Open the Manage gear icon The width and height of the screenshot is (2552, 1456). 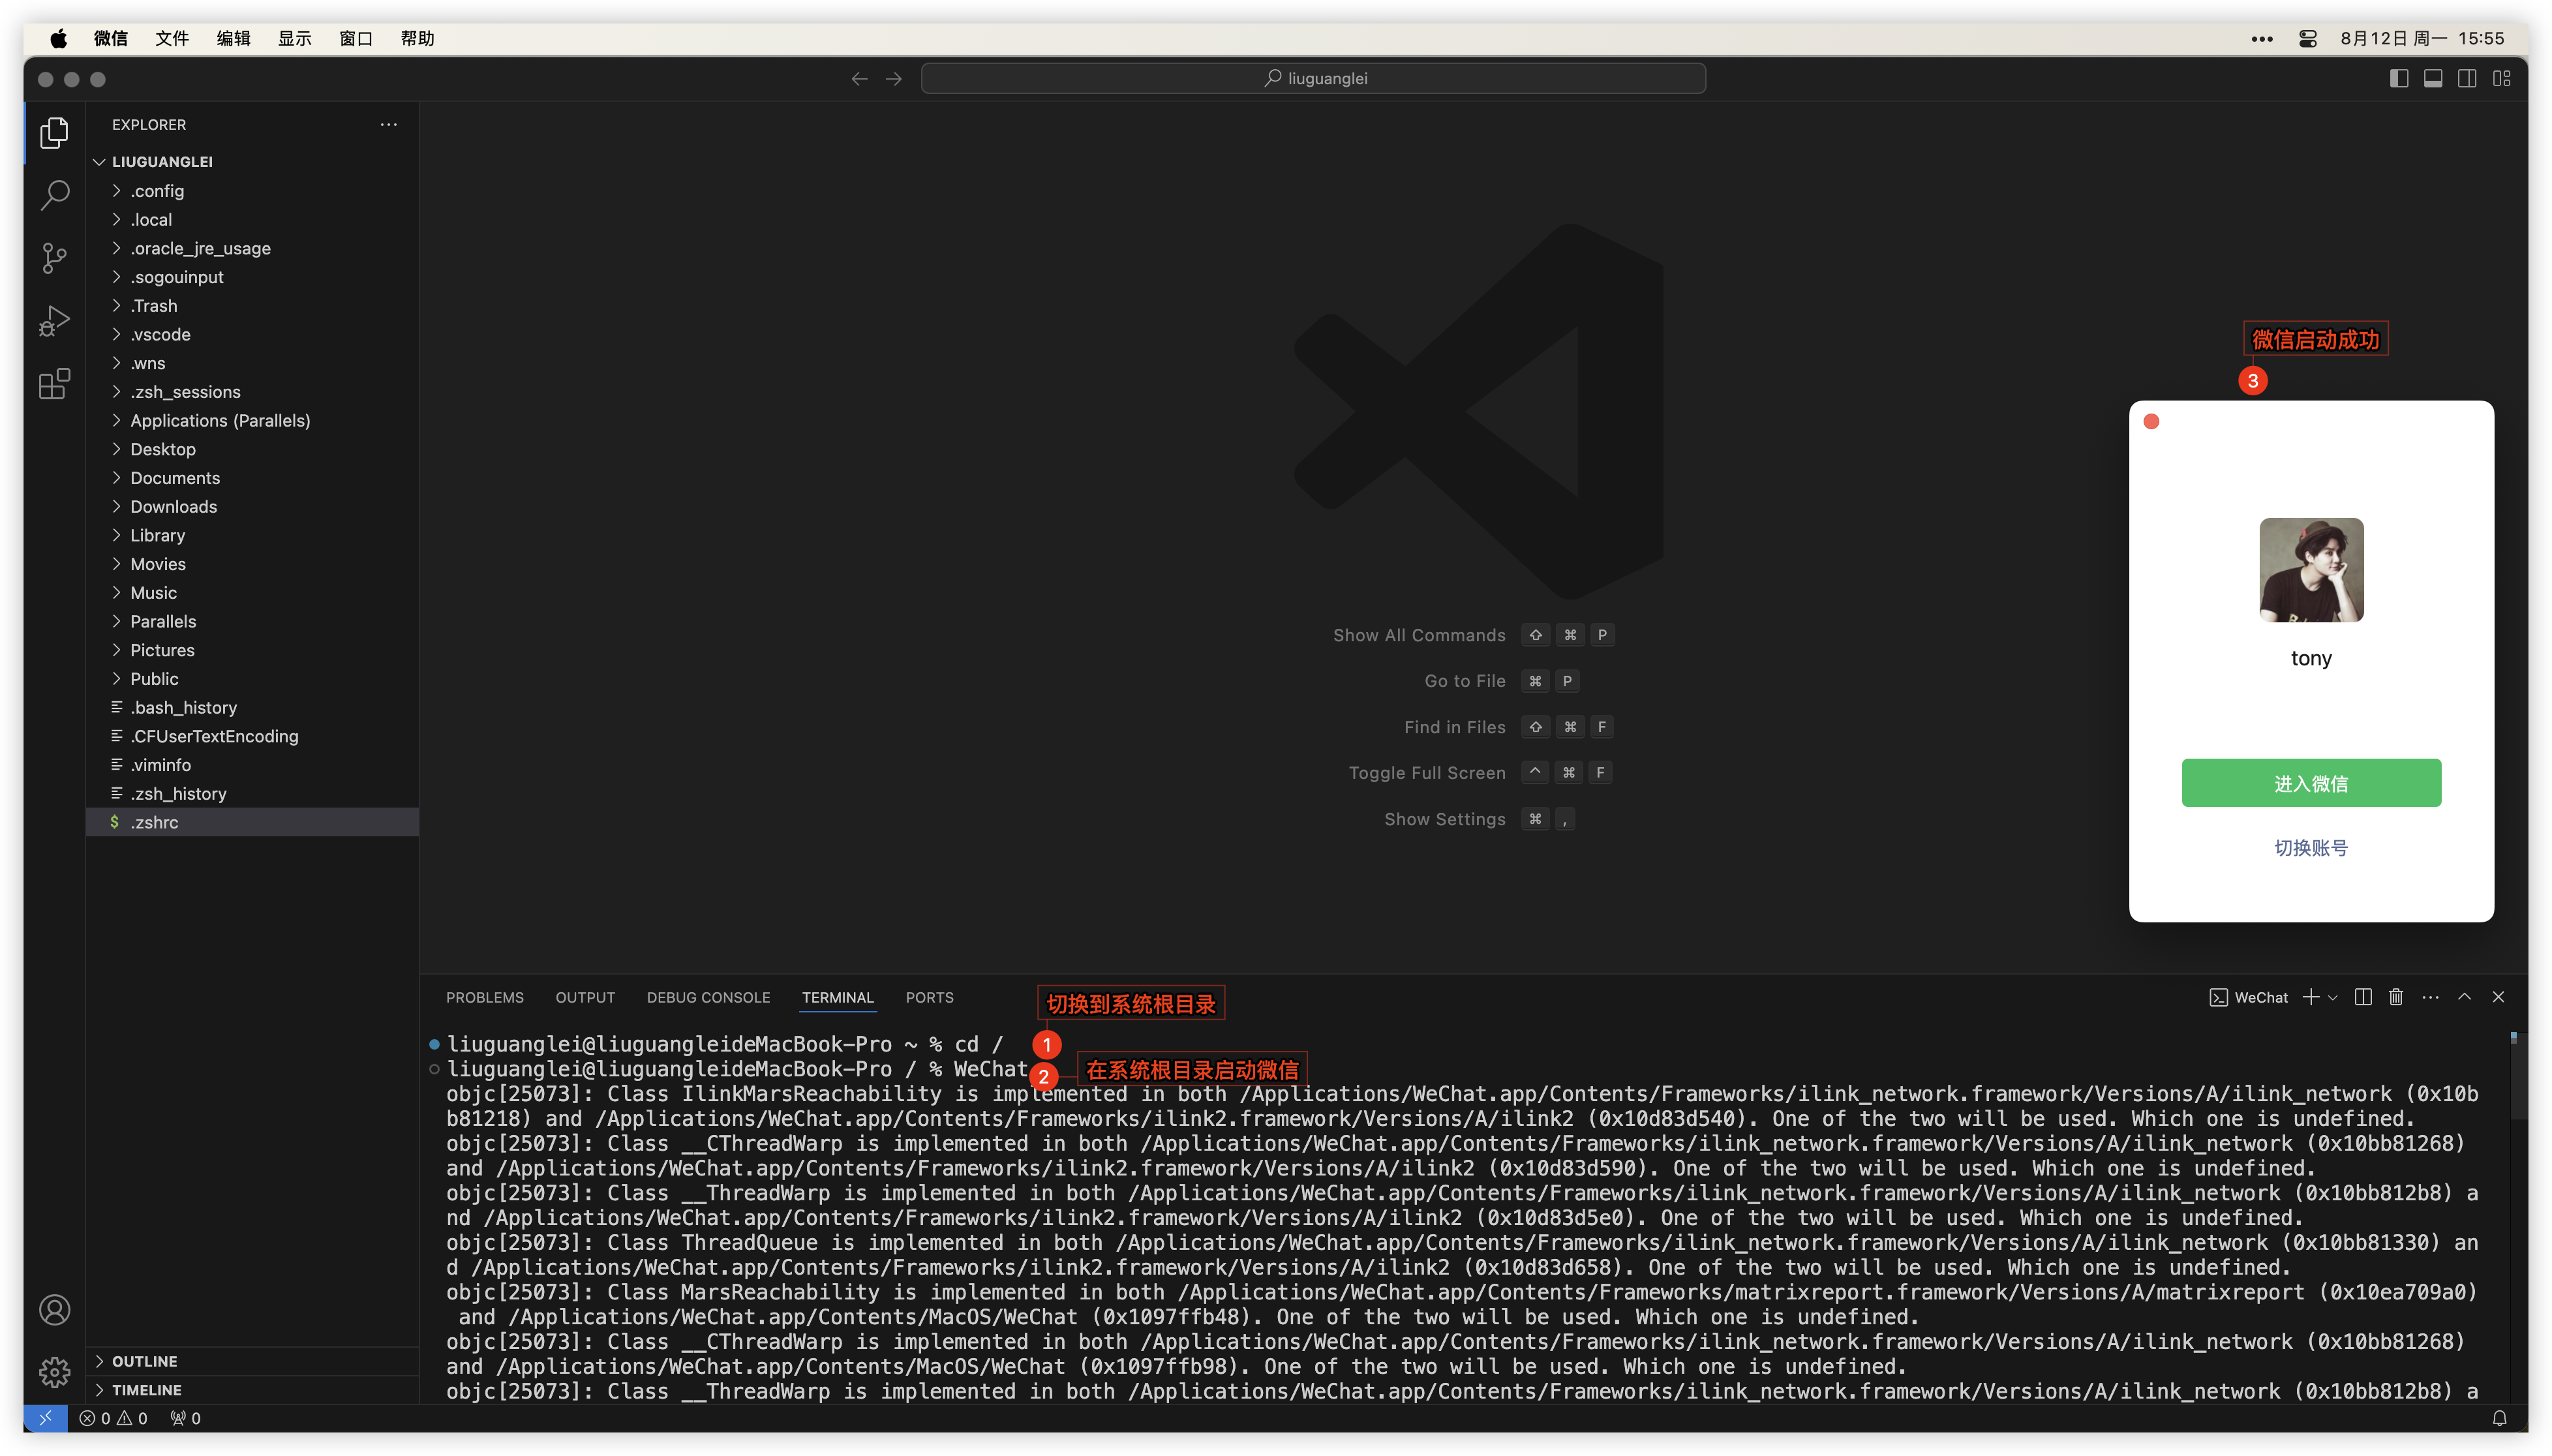(54, 1371)
